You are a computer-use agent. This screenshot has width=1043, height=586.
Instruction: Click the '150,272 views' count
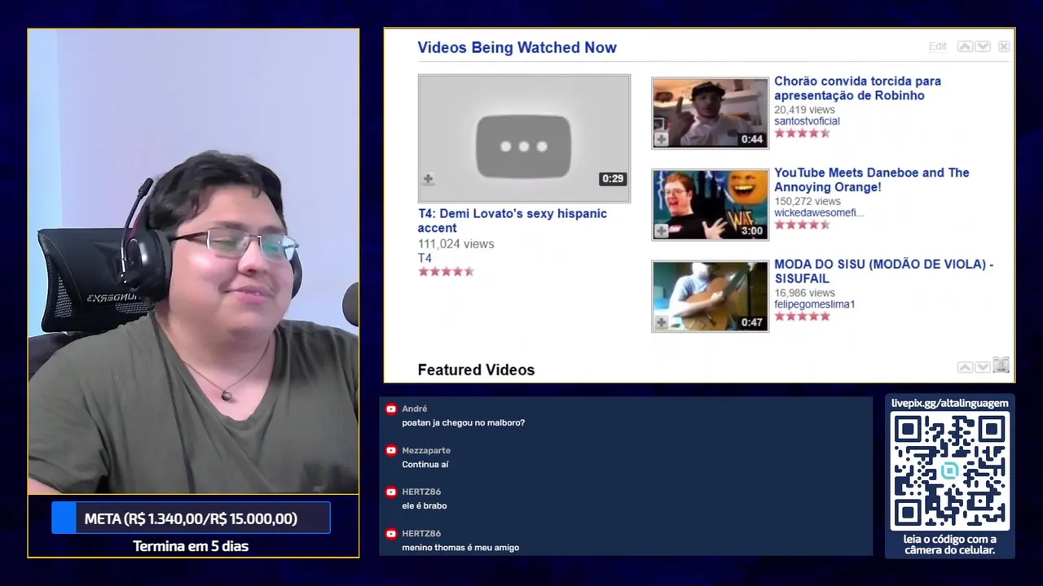click(x=807, y=201)
